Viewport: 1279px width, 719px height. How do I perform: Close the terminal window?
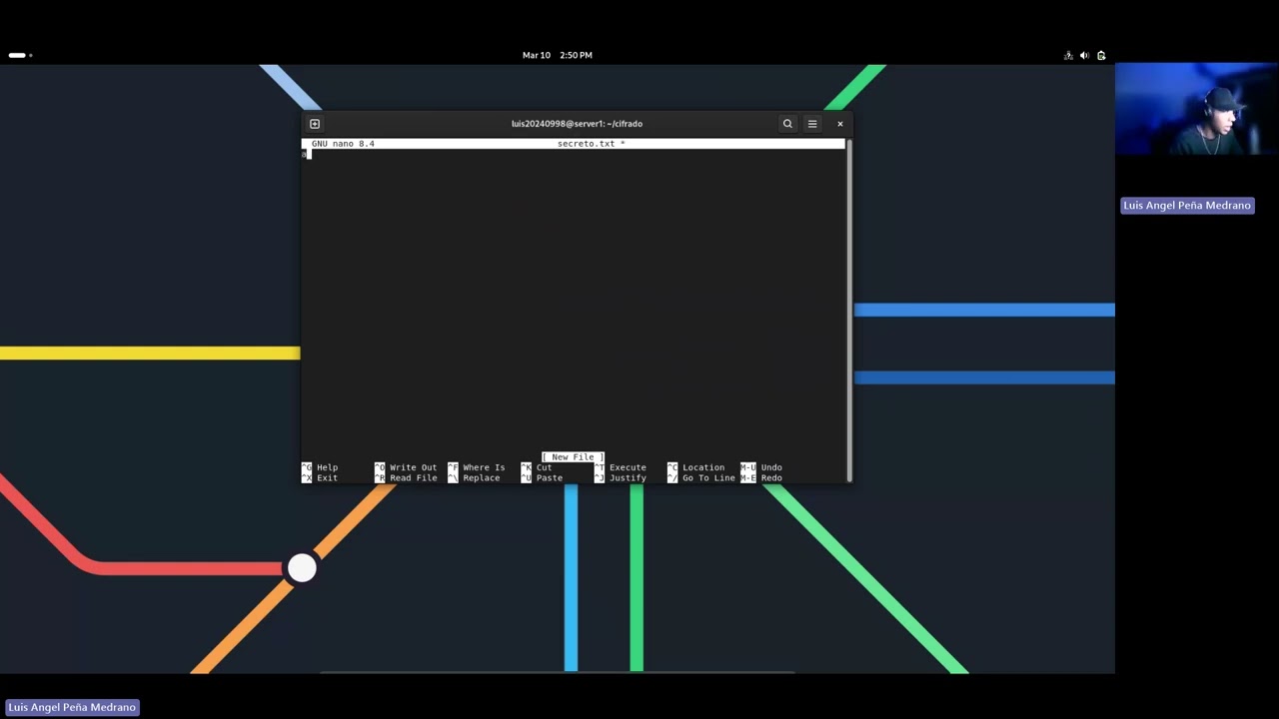click(840, 124)
